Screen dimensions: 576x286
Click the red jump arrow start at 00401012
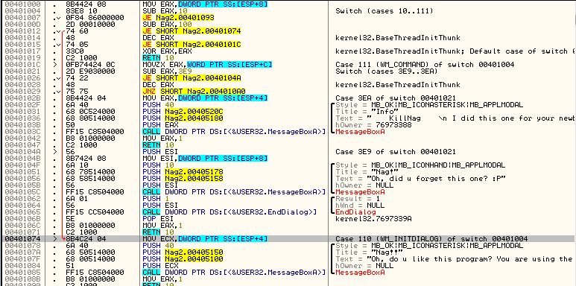click(x=64, y=31)
